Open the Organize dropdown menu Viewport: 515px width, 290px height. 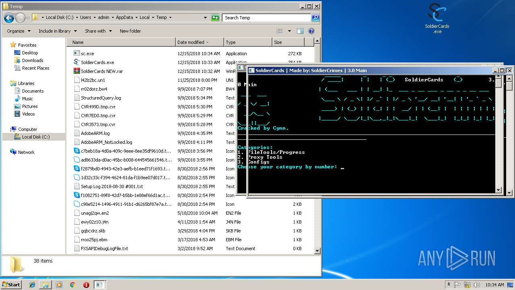click(19, 31)
